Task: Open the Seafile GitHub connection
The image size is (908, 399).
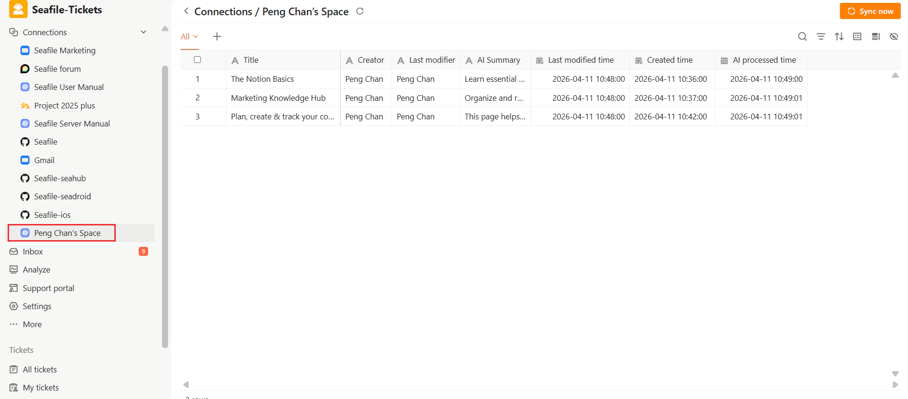Action: click(x=46, y=142)
